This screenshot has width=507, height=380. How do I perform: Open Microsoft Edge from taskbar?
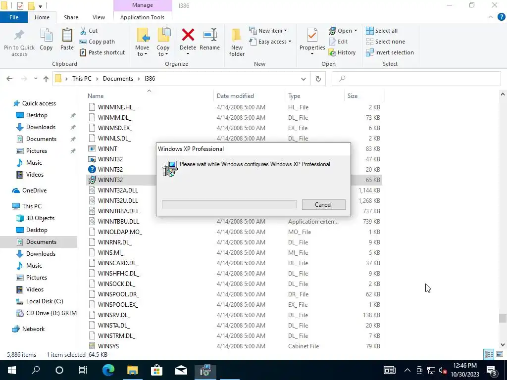click(x=108, y=370)
